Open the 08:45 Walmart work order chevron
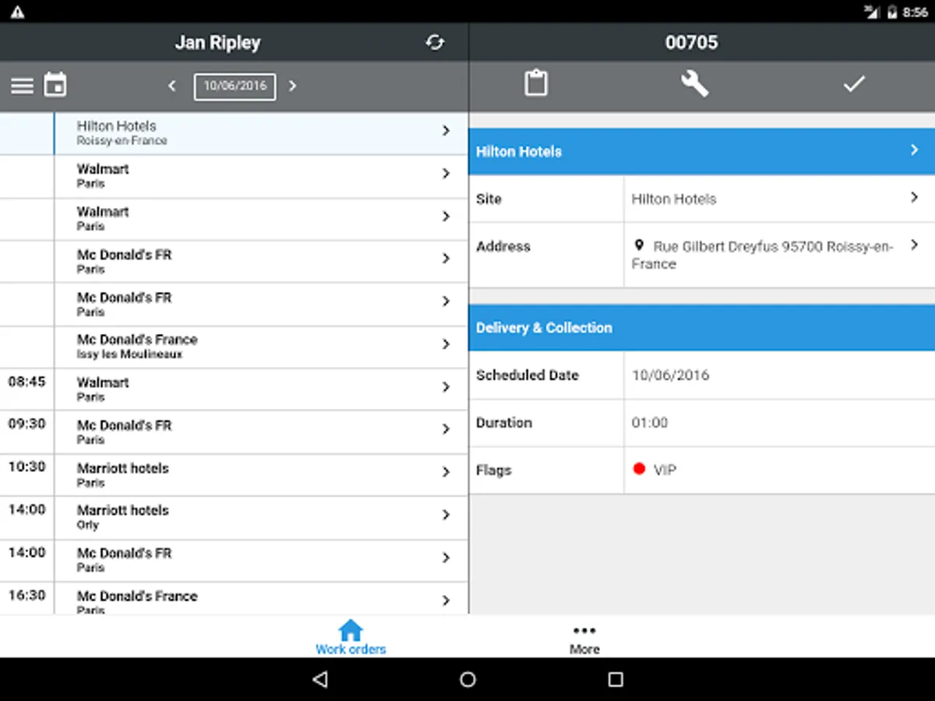The image size is (935, 701). pyautogui.click(x=446, y=387)
